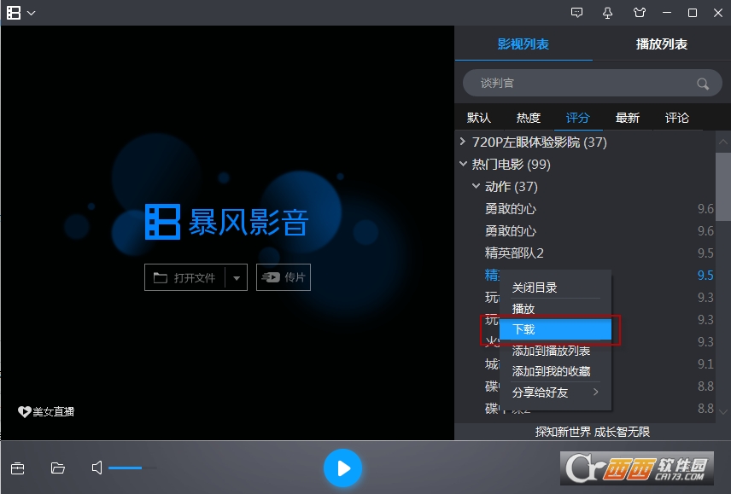Image resolution: width=731 pixels, height=494 pixels.
Task: Click the 8.8 rating in the last row
Action: (705, 409)
